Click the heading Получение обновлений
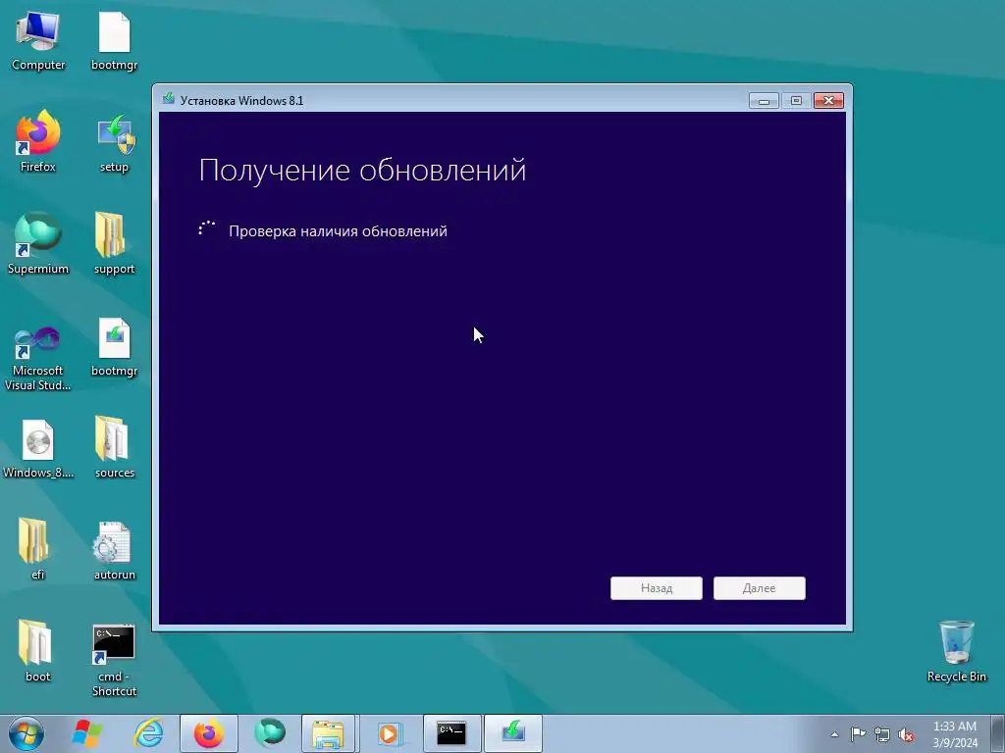This screenshot has height=753, width=1005. [x=362, y=171]
